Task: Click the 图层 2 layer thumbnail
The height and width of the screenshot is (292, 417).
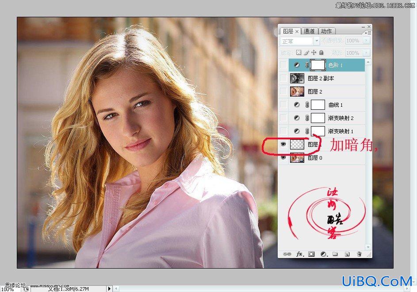Action: (x=297, y=91)
